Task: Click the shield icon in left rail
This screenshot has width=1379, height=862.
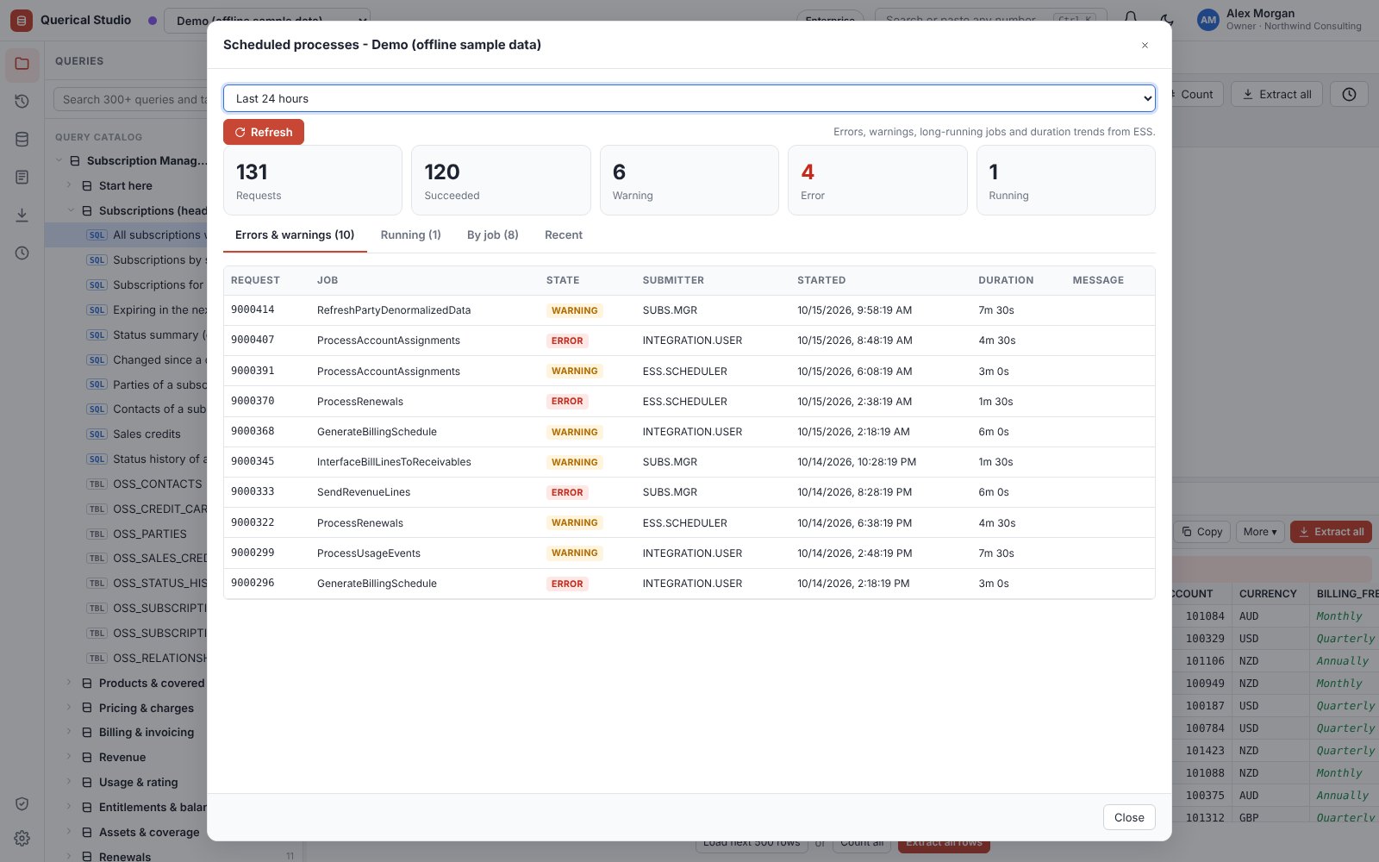Action: [x=22, y=804]
